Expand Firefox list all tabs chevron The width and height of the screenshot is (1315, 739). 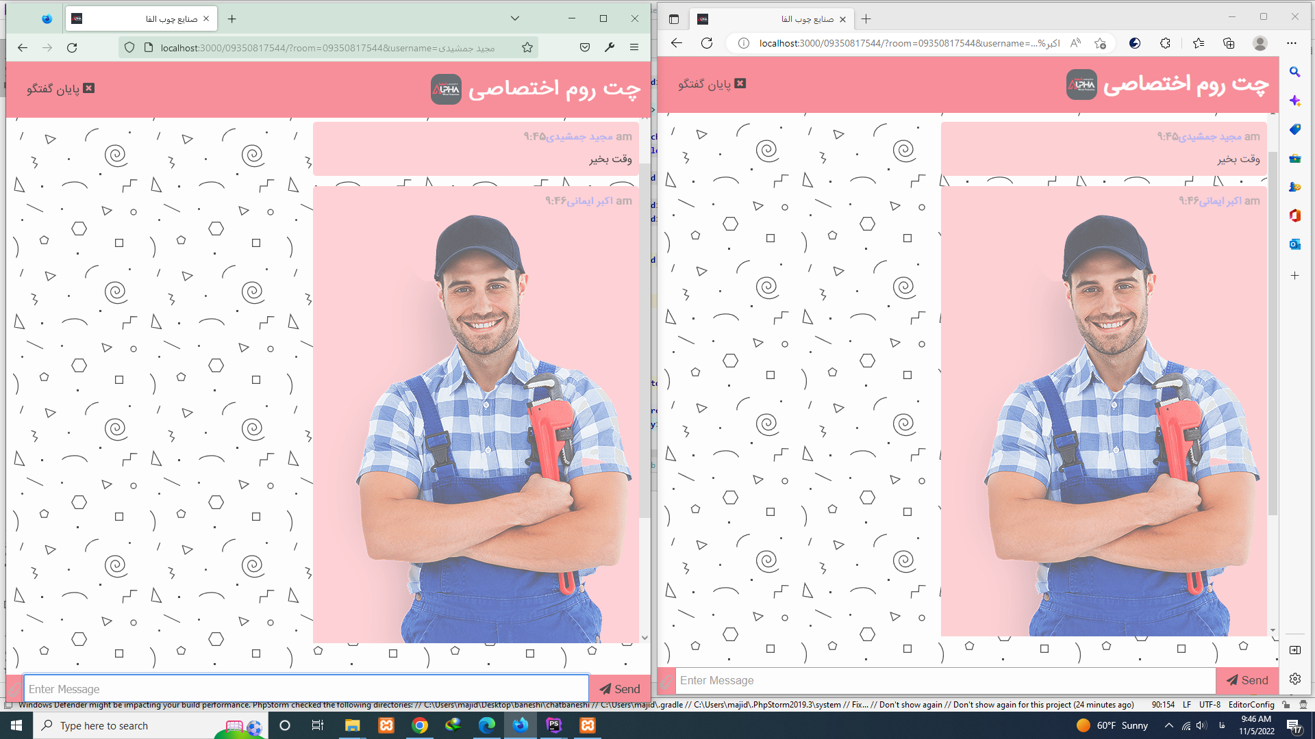515,18
